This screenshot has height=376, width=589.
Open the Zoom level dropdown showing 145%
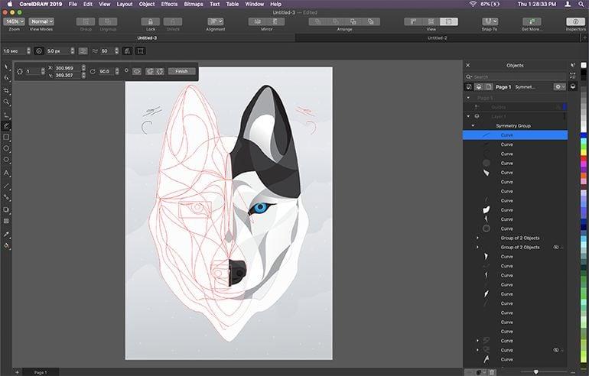click(x=13, y=21)
